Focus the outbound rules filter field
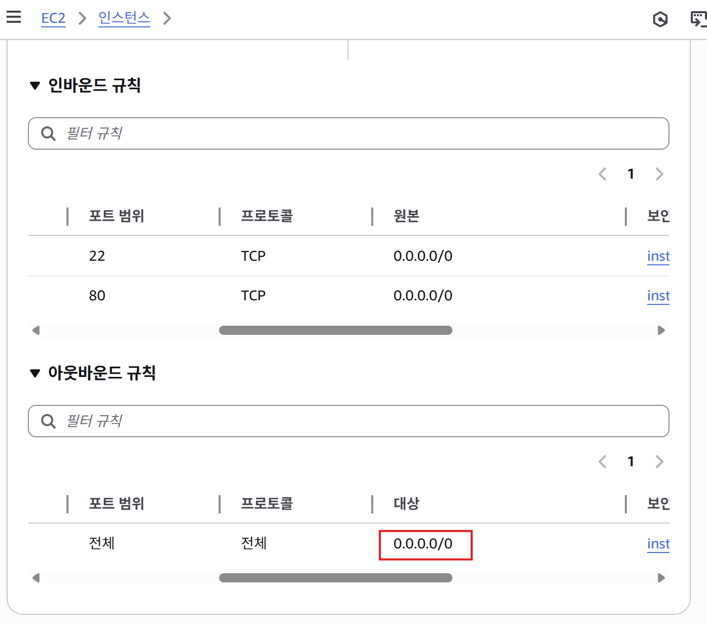Image resolution: width=707 pixels, height=624 pixels. (x=355, y=421)
